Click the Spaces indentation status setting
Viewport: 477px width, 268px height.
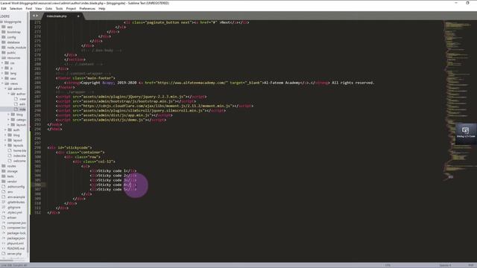pyautogui.click(x=446, y=265)
